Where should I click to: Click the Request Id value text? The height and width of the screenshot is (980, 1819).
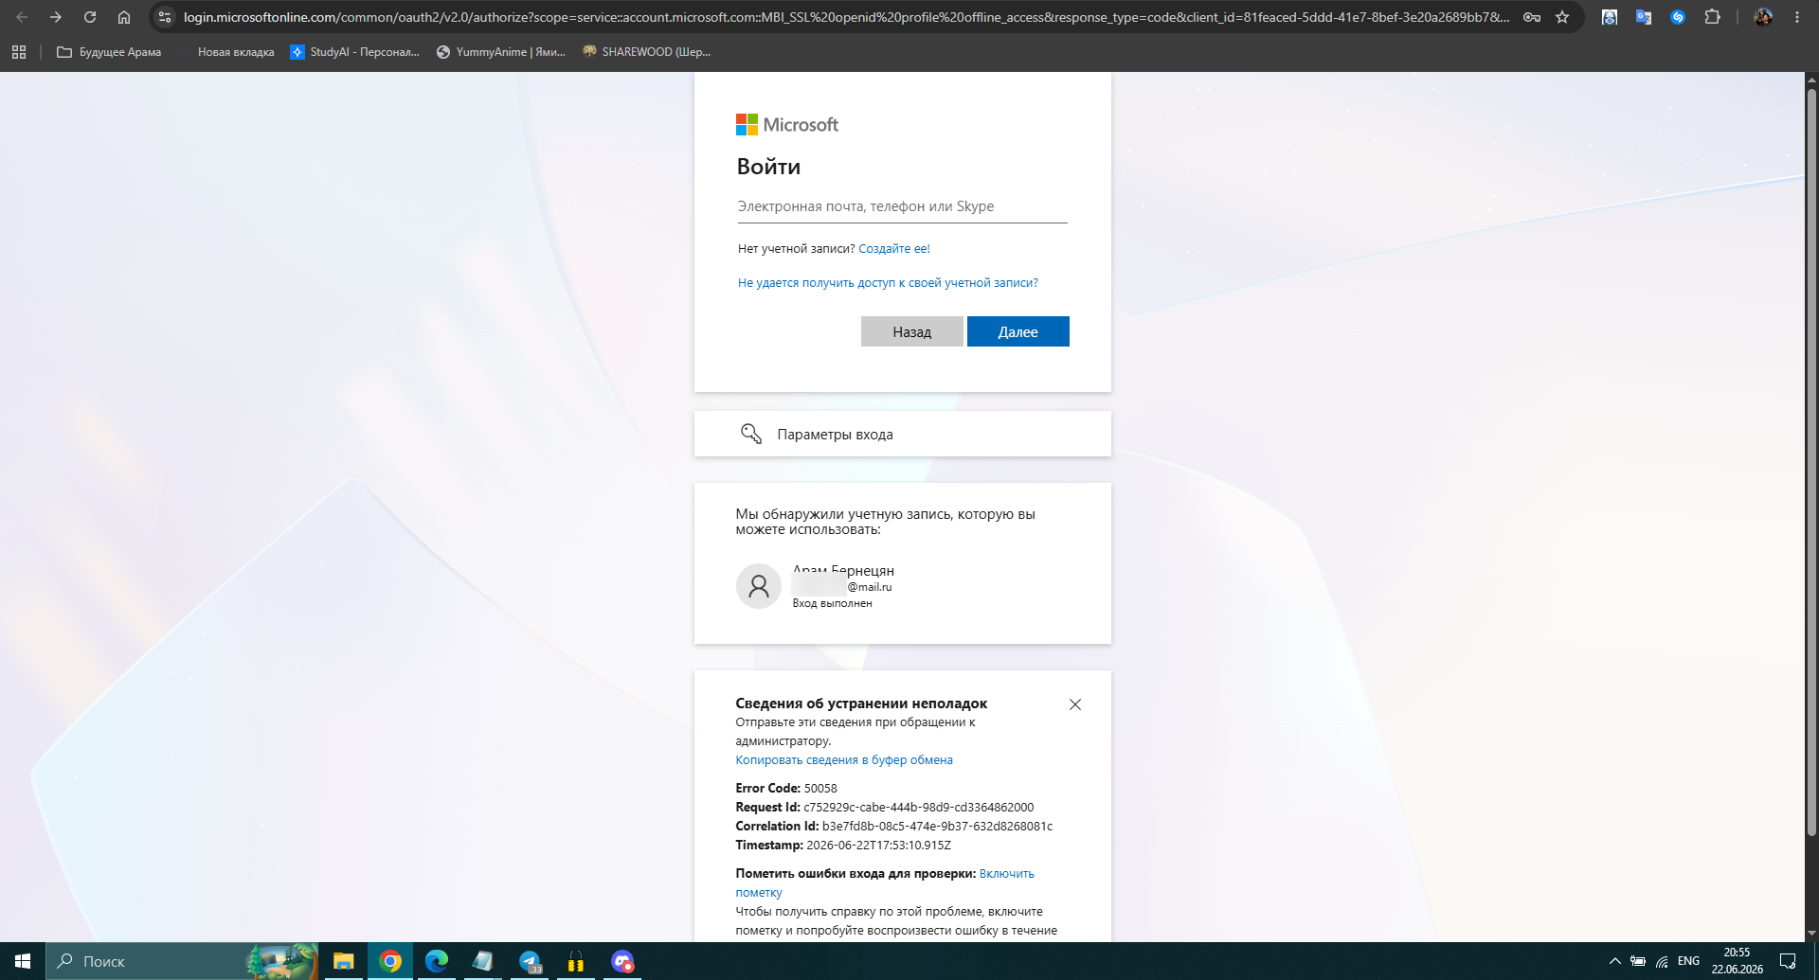(919, 808)
